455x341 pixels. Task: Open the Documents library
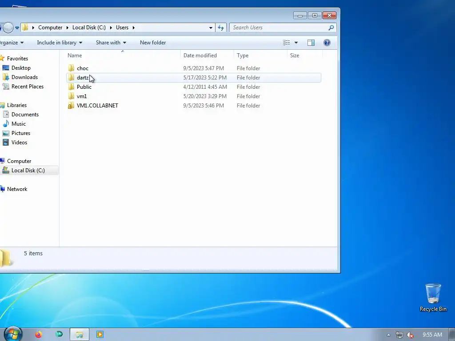pyautogui.click(x=25, y=115)
